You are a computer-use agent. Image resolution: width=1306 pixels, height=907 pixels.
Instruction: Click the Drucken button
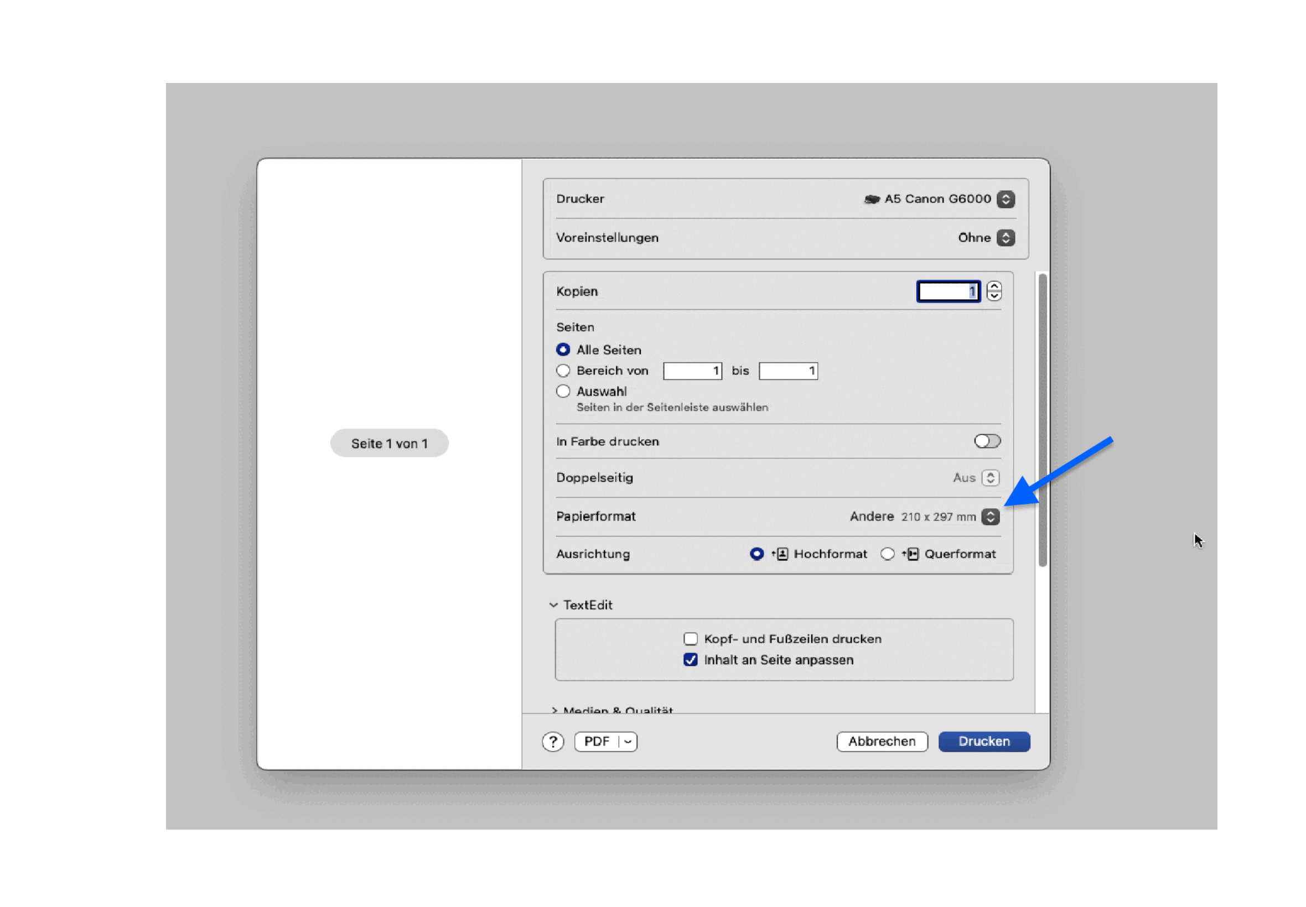click(983, 742)
